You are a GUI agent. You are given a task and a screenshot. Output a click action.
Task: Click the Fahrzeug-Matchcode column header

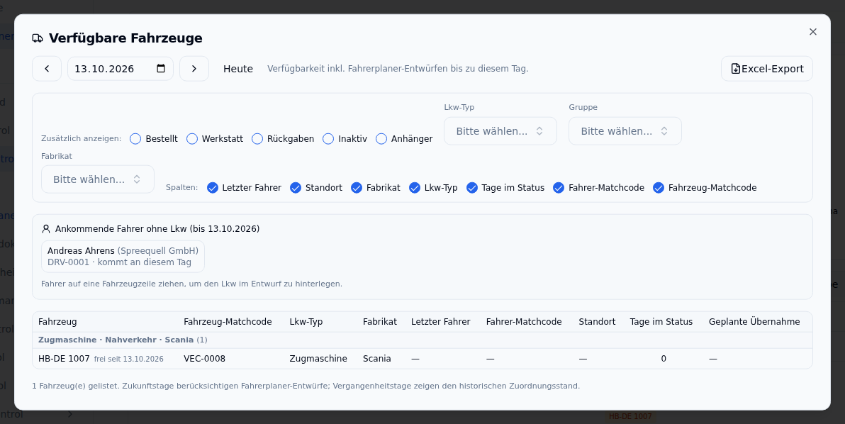coord(228,322)
